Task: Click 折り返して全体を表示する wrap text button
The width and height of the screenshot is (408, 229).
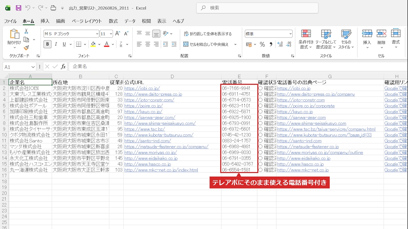Action: (x=207, y=34)
